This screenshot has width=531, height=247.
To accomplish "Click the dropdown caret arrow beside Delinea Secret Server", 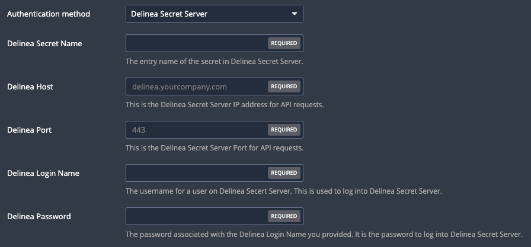I will (295, 14).
